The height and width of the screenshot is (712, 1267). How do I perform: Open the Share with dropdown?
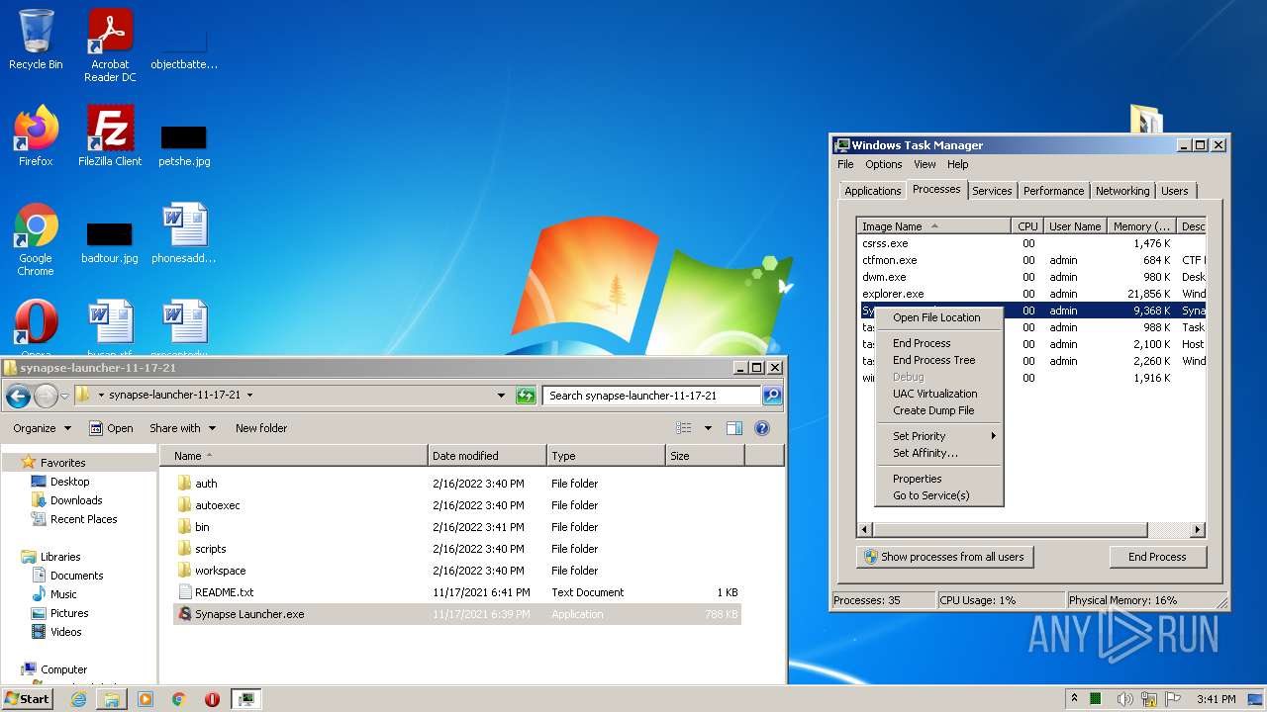point(181,428)
